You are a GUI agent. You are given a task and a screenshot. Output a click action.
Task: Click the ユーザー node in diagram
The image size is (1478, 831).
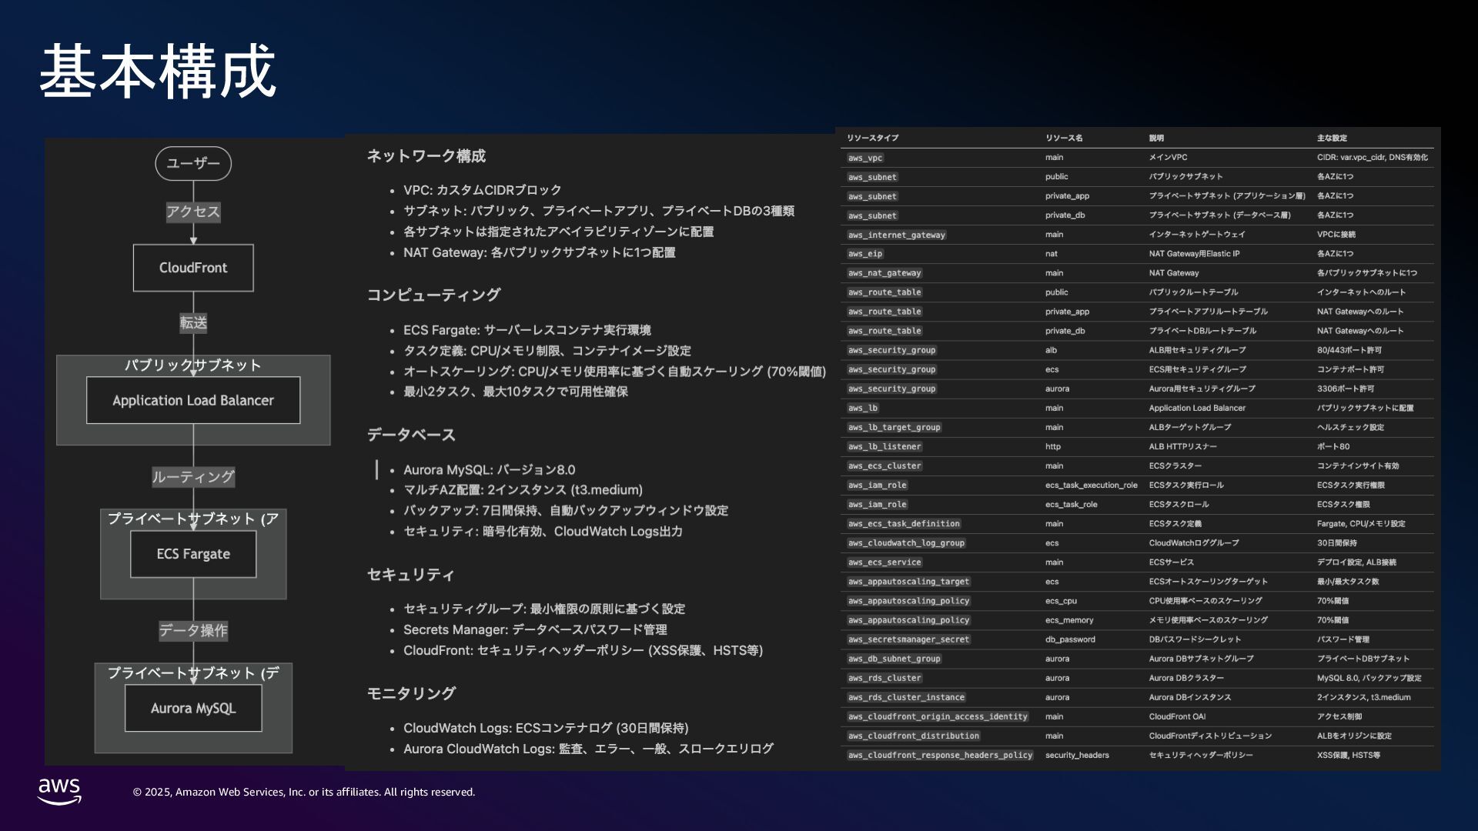tap(193, 163)
